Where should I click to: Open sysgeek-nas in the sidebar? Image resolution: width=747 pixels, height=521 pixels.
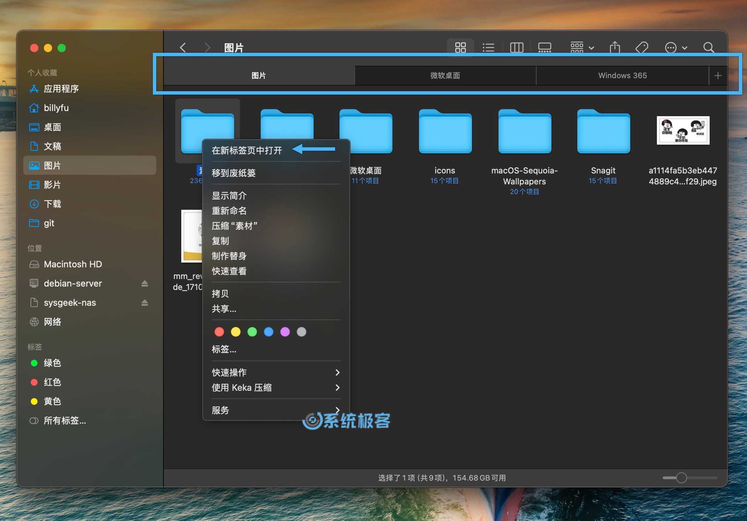(x=90, y=303)
